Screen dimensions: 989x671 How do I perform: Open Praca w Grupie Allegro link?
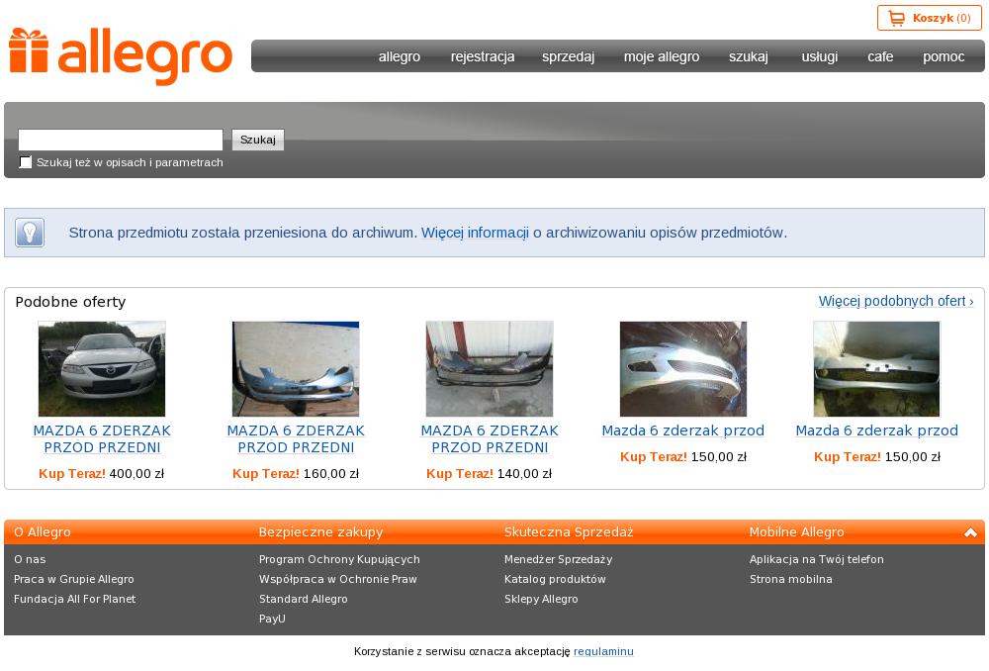click(74, 580)
